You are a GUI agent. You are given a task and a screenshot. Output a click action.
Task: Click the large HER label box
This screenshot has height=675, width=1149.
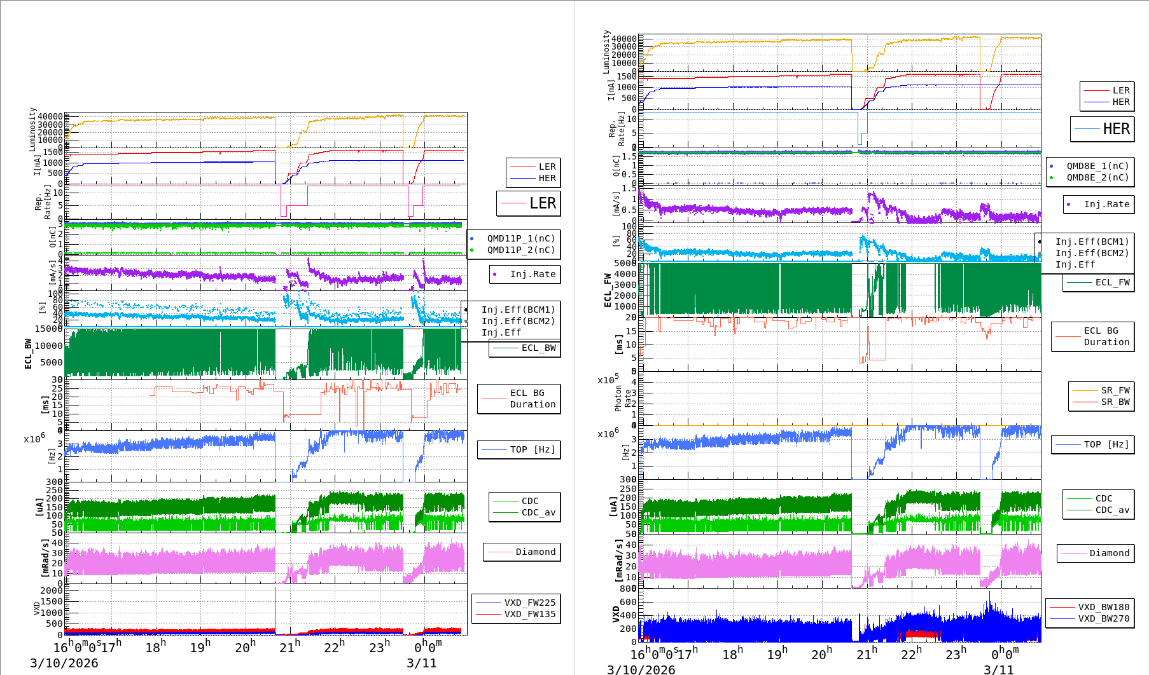click(1103, 129)
